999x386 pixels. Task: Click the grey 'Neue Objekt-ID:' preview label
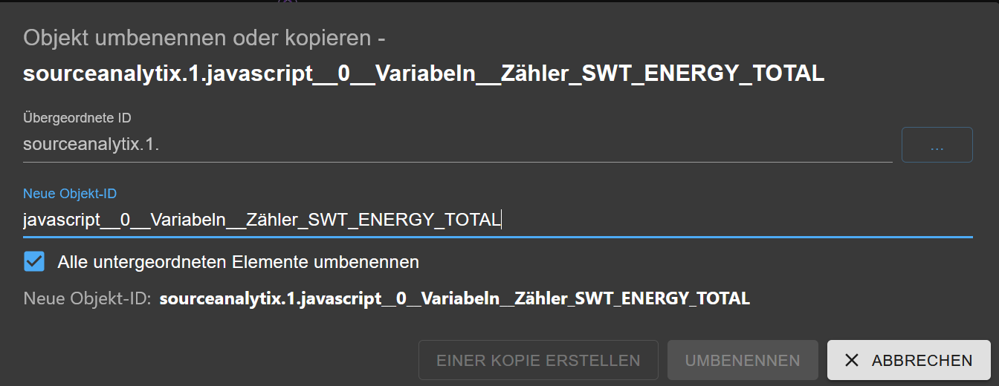tap(88, 298)
